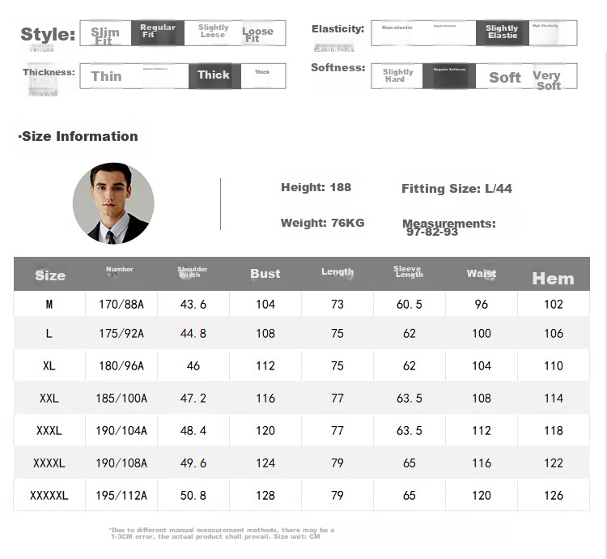Click the hem value 126
Viewport: 607px width, 559px height.
click(554, 496)
